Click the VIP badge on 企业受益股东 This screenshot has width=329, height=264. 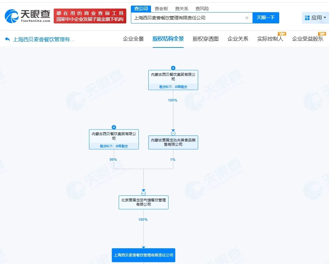coord(322,33)
